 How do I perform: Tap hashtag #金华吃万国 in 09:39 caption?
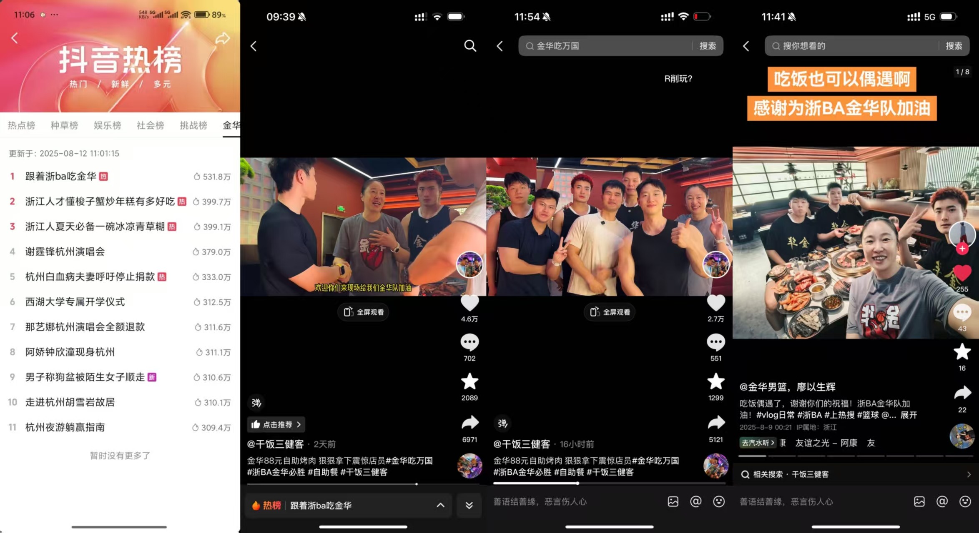409,461
